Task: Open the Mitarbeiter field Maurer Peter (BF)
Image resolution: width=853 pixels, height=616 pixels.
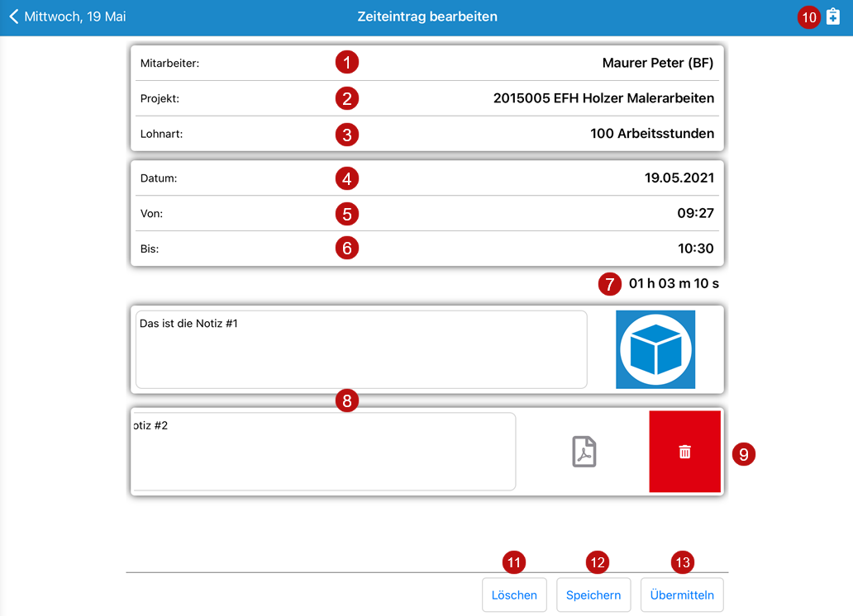Action: coord(427,63)
